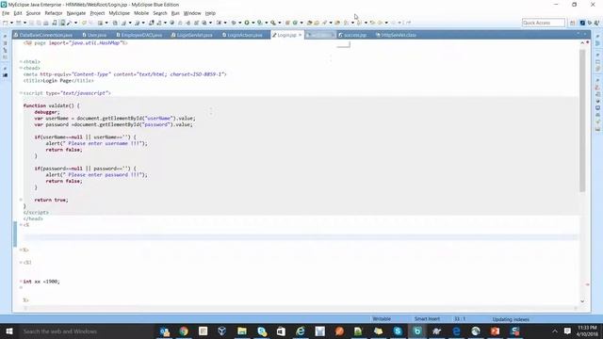Open the Navigate menu

coord(76,13)
